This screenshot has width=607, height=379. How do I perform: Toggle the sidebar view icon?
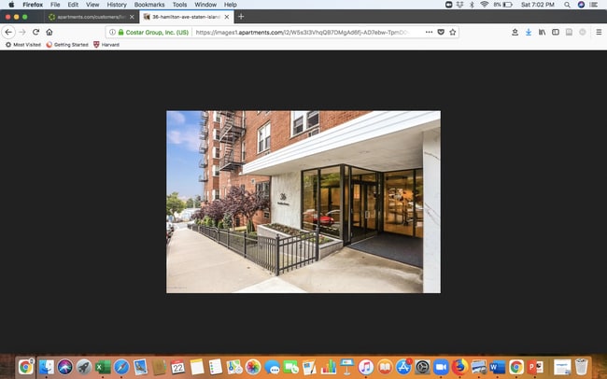[x=556, y=32]
